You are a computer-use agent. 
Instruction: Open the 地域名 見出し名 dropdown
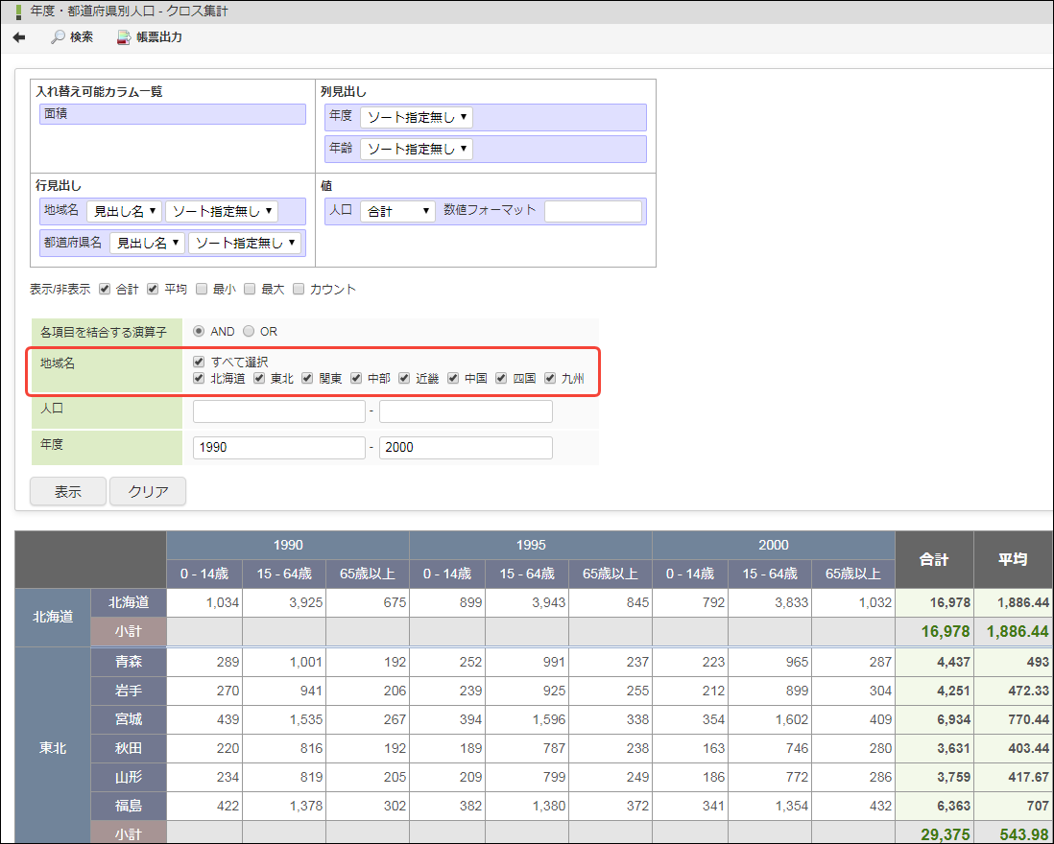tap(125, 211)
